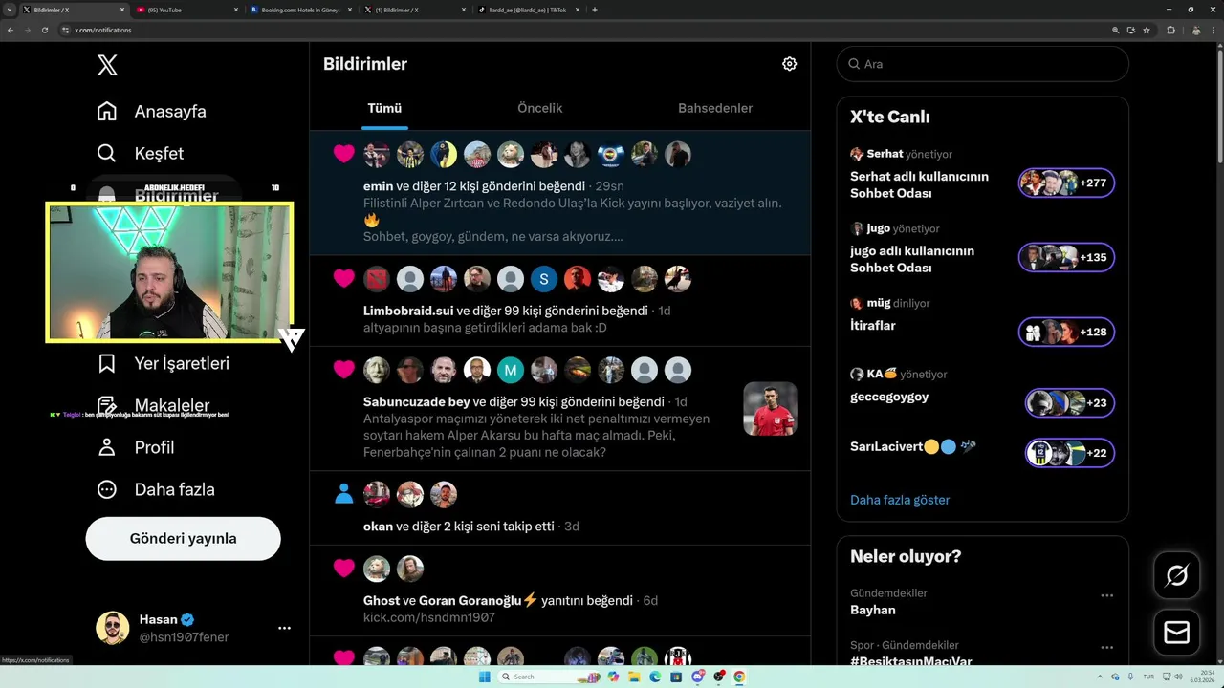
Task: Open notification settings gear icon
Action: click(x=789, y=64)
